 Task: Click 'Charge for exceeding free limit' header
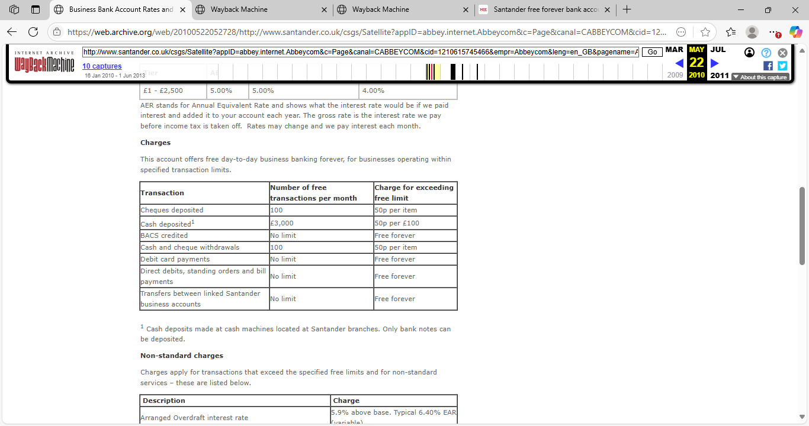click(415, 193)
